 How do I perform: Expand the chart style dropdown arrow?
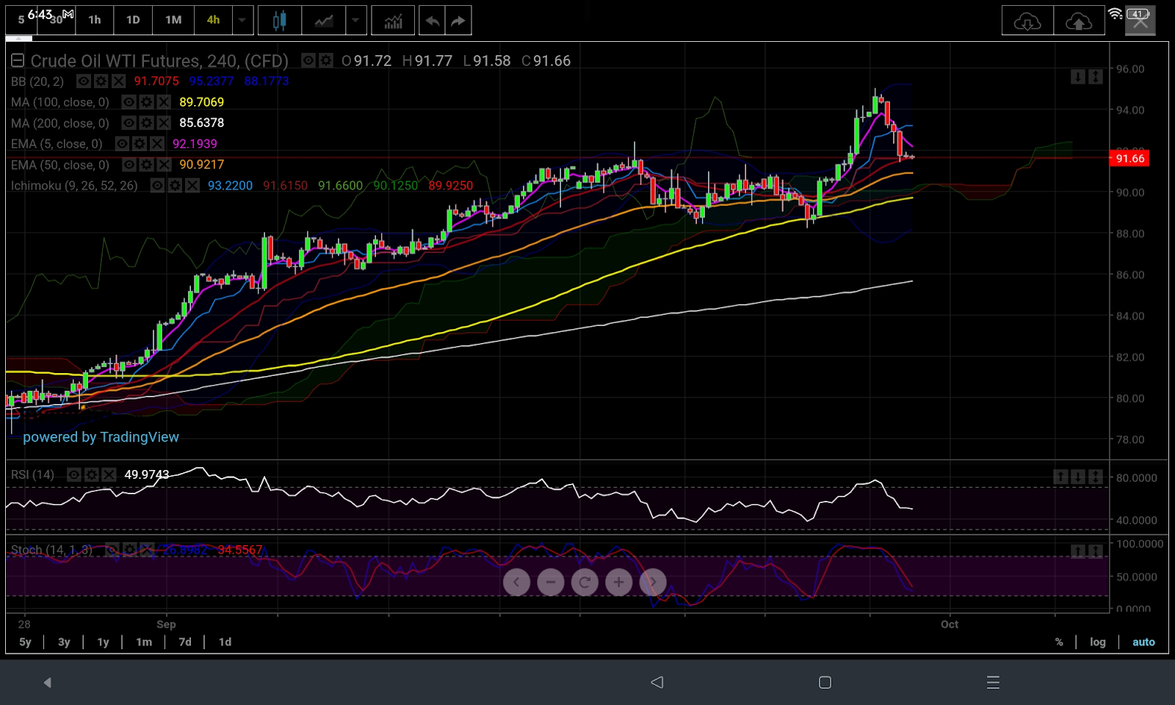355,21
